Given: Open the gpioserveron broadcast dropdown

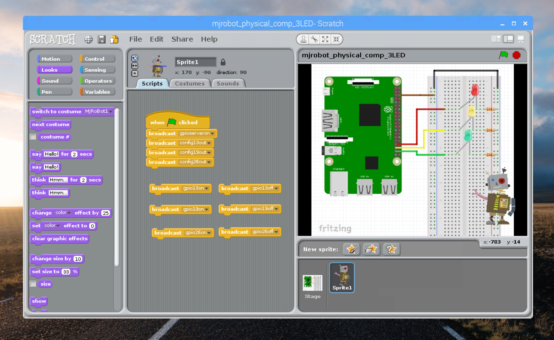Looking at the screenshot, I should pyautogui.click(x=213, y=133).
